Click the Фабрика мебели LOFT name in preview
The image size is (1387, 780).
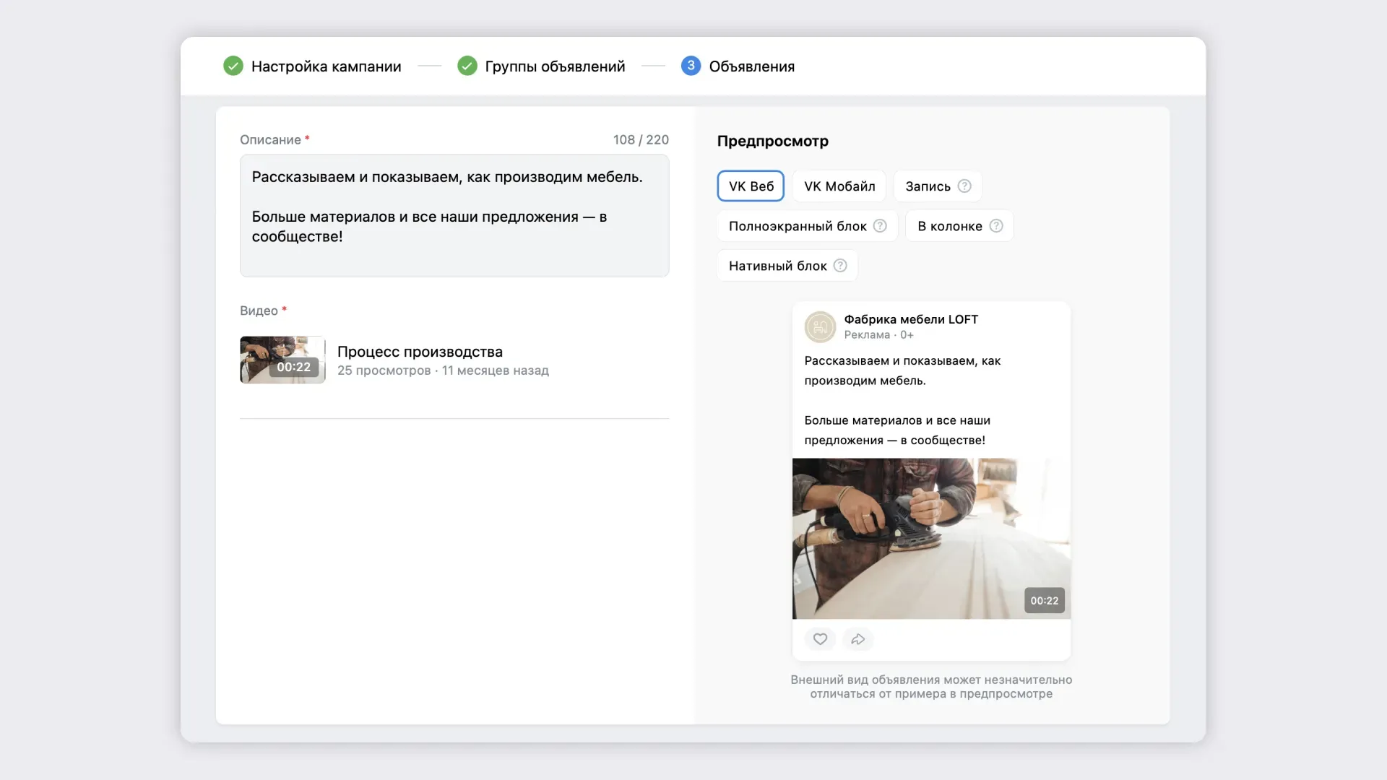pyautogui.click(x=911, y=319)
